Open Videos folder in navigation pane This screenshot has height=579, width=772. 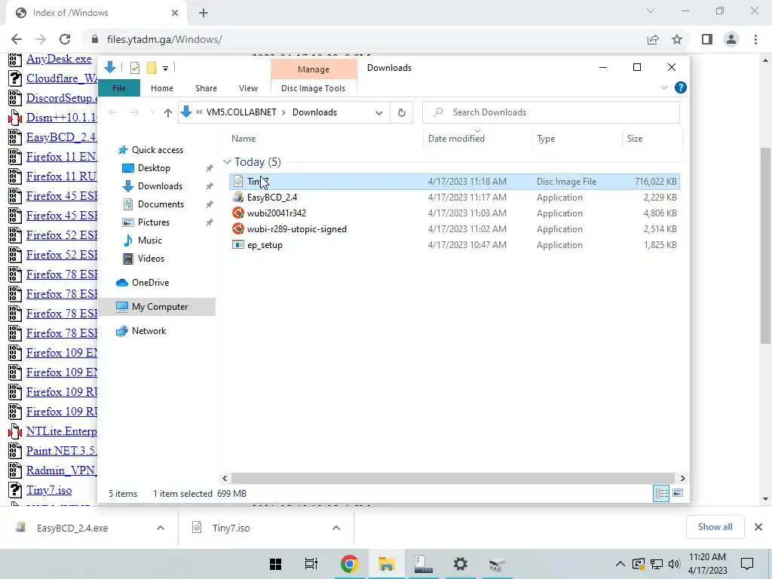pyautogui.click(x=151, y=259)
